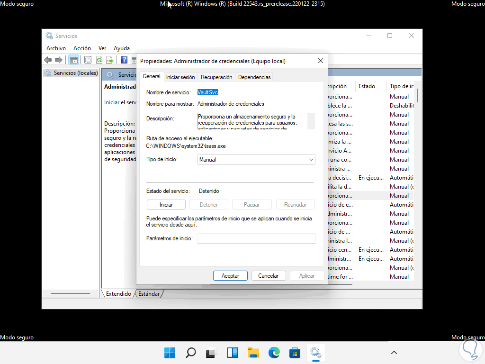This screenshot has height=364, width=485.
Task: Open the Recuperación tab
Action: pyautogui.click(x=216, y=77)
